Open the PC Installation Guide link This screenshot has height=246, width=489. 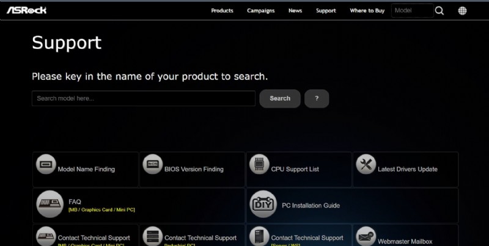click(311, 206)
